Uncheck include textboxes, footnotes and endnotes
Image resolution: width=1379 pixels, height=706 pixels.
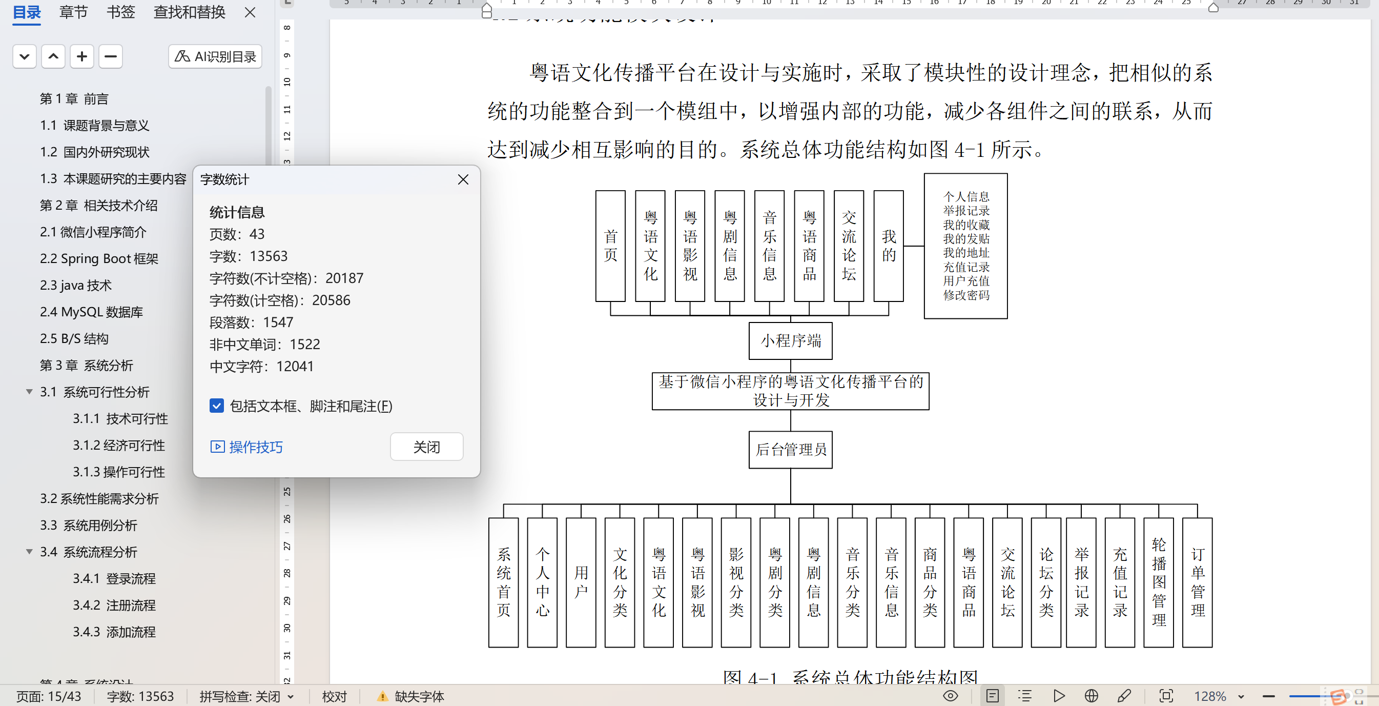pos(216,406)
